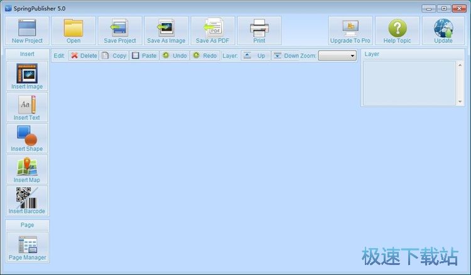Choose Insert Map tool
The width and height of the screenshot is (471, 275).
click(27, 169)
